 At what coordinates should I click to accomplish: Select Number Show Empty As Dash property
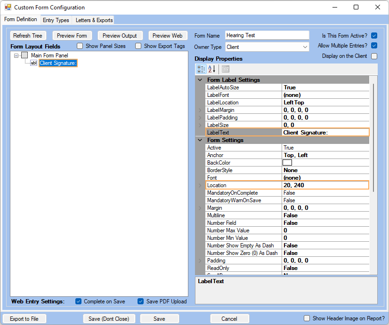(x=288, y=246)
